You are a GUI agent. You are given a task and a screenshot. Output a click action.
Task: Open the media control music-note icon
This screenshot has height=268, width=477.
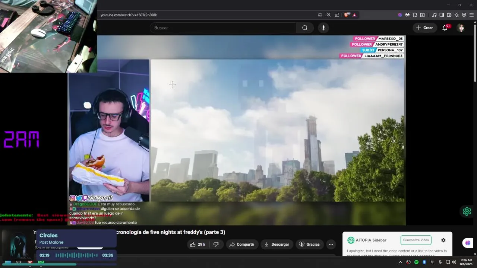point(434,15)
